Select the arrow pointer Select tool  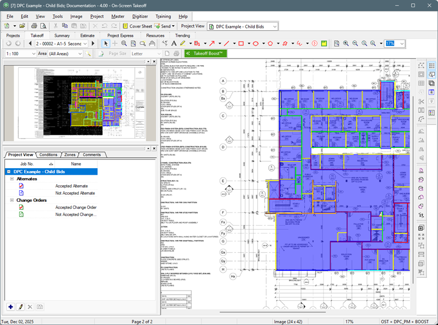coord(106,43)
